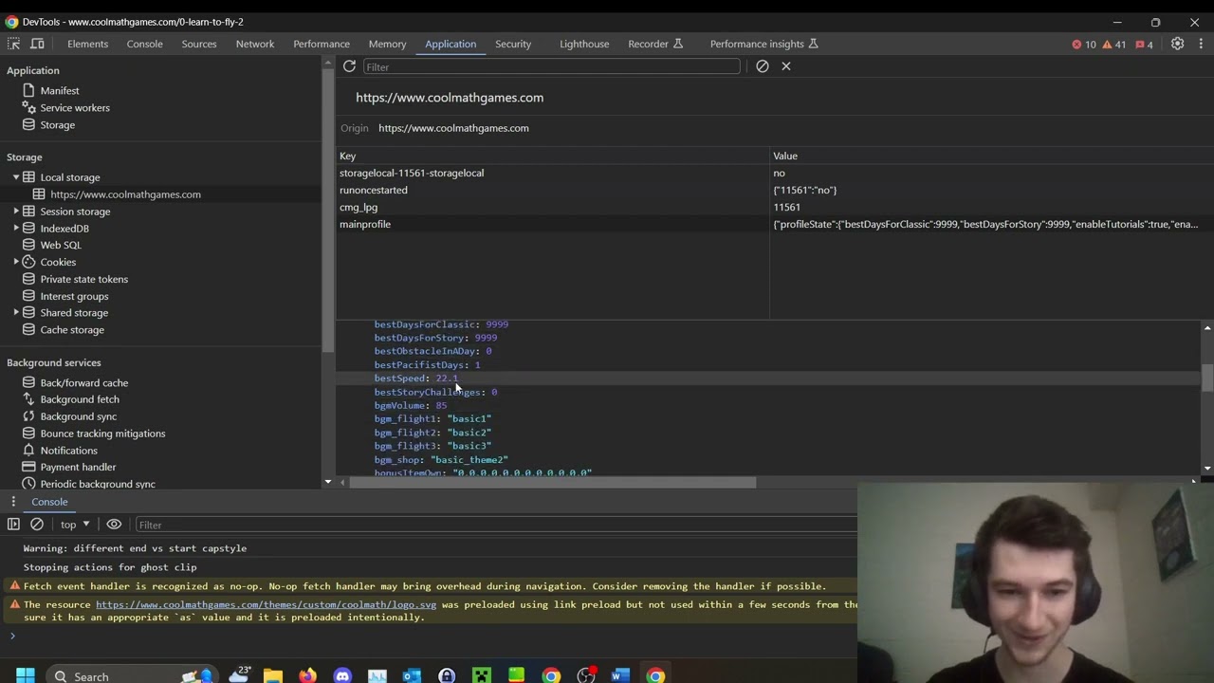Click the bestSpeed value 22.1
The image size is (1214, 683).
447,378
